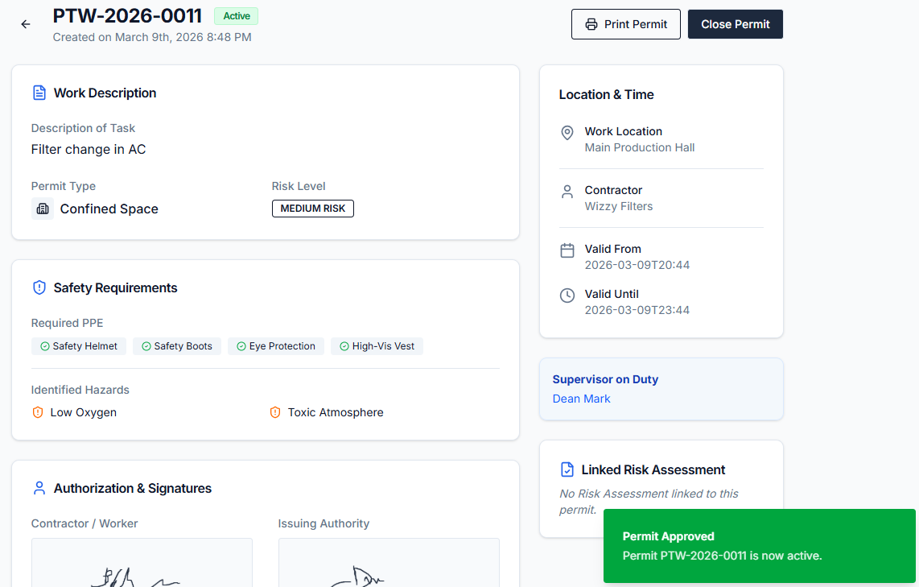
Task: Click the 'Filter change in AC' description
Action: point(89,150)
